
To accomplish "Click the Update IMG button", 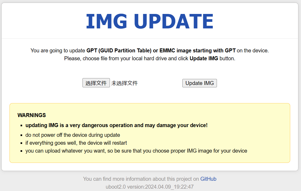I will [x=200, y=83].
